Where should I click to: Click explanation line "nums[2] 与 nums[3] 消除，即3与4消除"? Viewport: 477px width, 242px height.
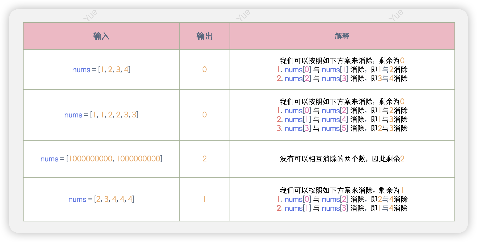[x=342, y=79]
